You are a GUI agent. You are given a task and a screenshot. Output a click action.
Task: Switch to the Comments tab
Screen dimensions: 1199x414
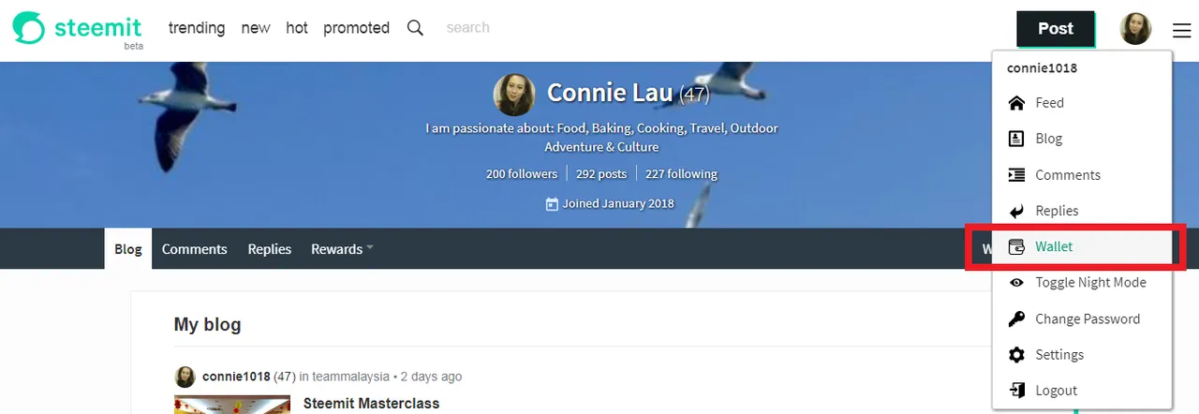(x=194, y=249)
